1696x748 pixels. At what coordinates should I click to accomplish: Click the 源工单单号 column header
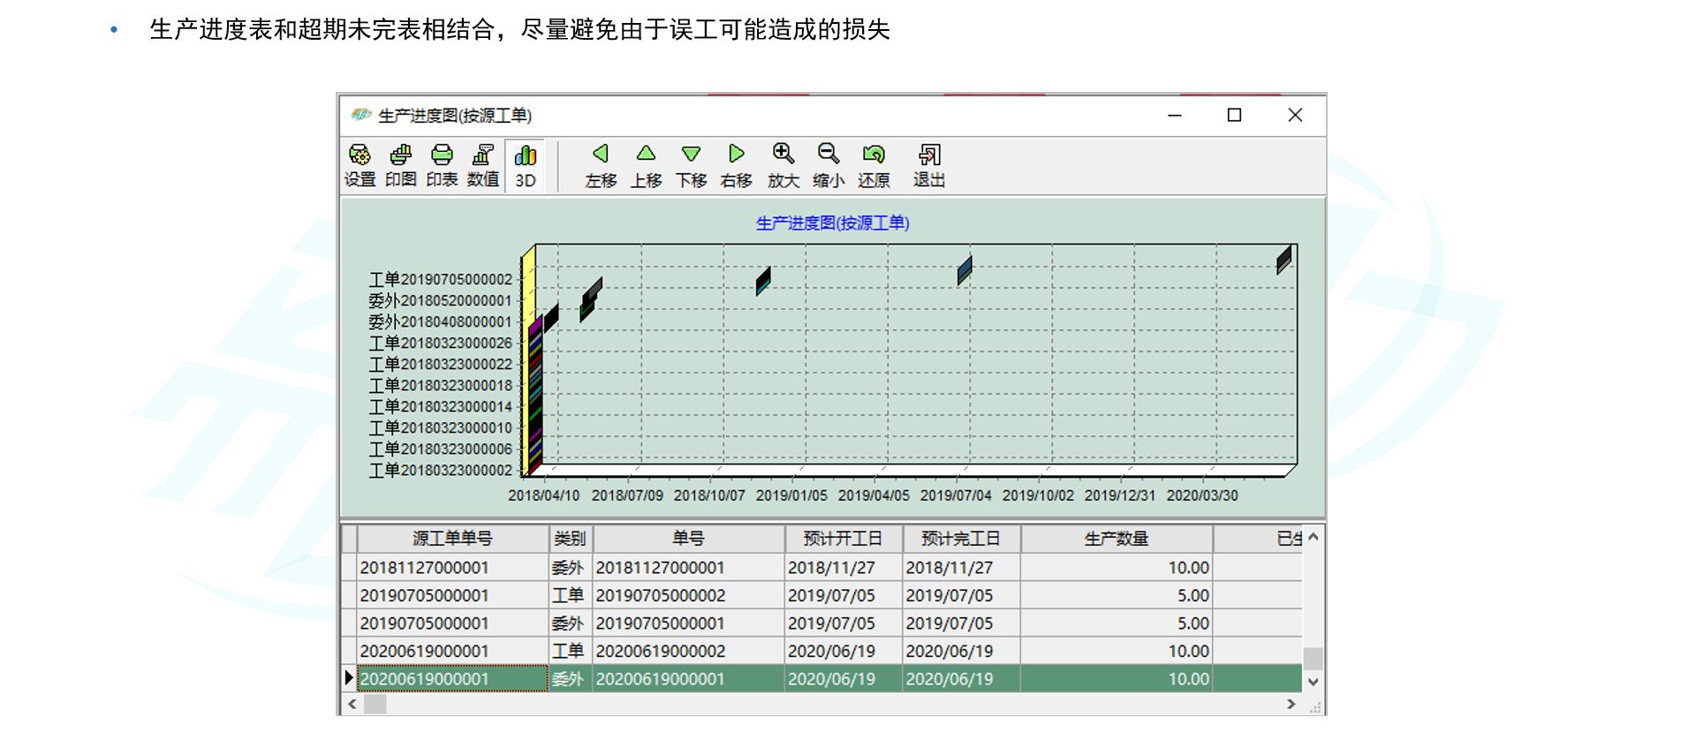(x=452, y=538)
